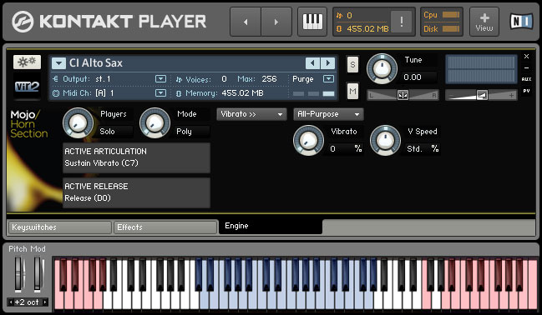Viewport: 542px width, 315px height.
Task: Shift keyboard octave down arrow
Action: tap(11, 302)
